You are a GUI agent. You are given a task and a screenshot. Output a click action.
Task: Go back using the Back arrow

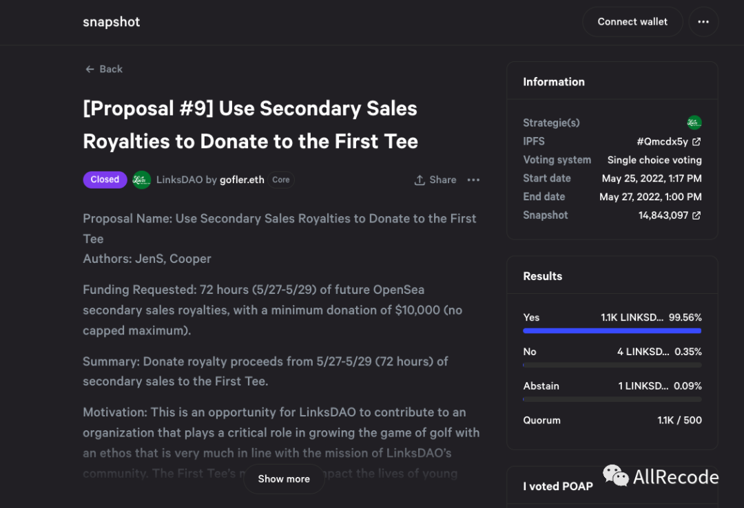coord(103,69)
